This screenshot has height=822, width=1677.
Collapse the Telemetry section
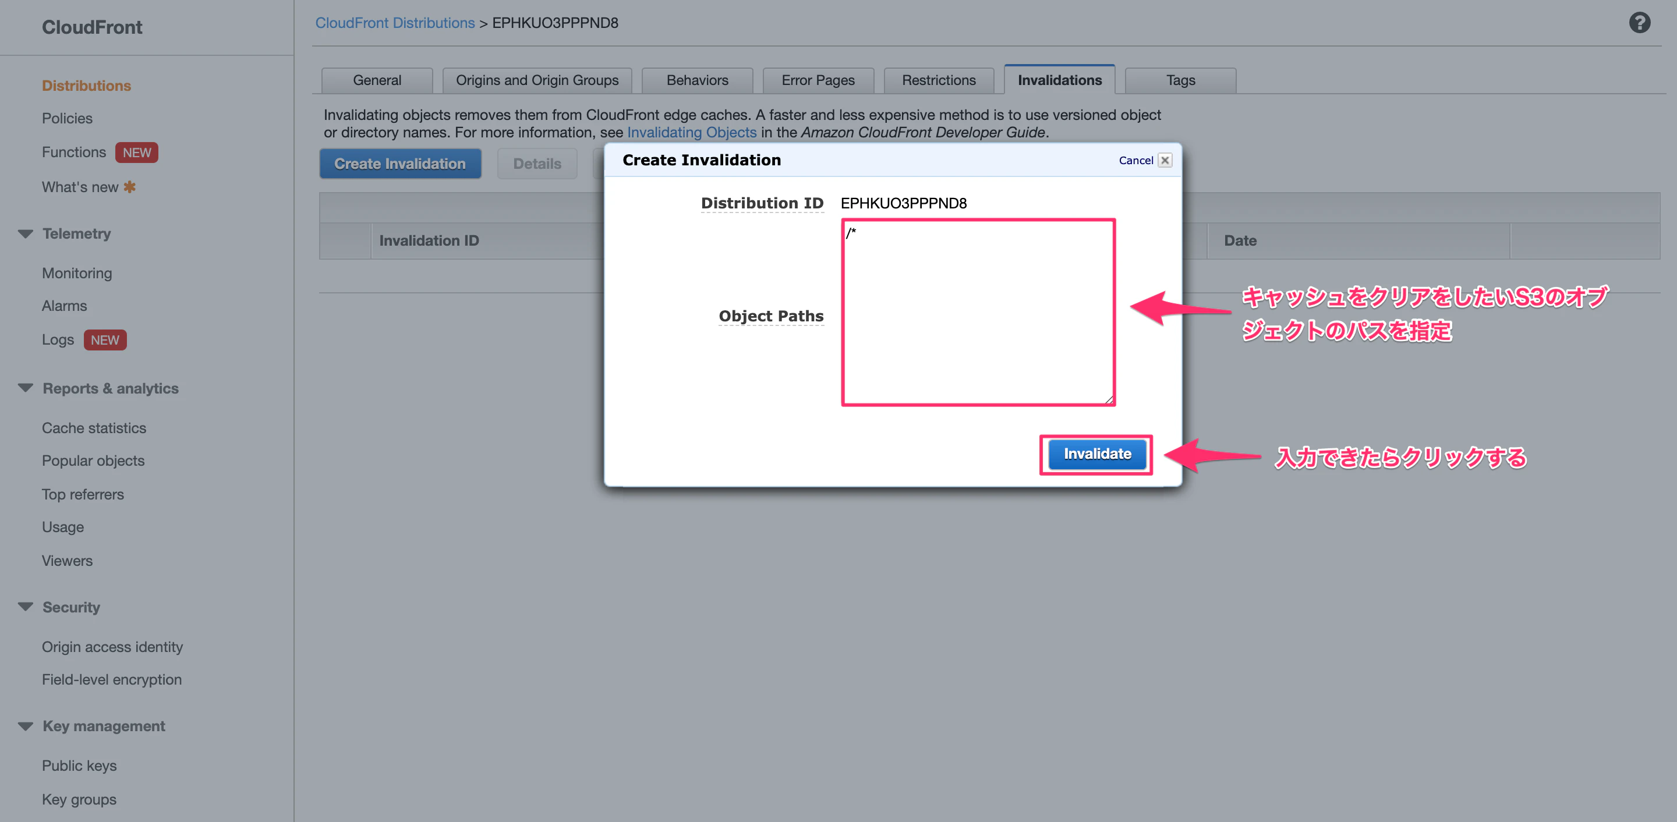[x=26, y=233]
